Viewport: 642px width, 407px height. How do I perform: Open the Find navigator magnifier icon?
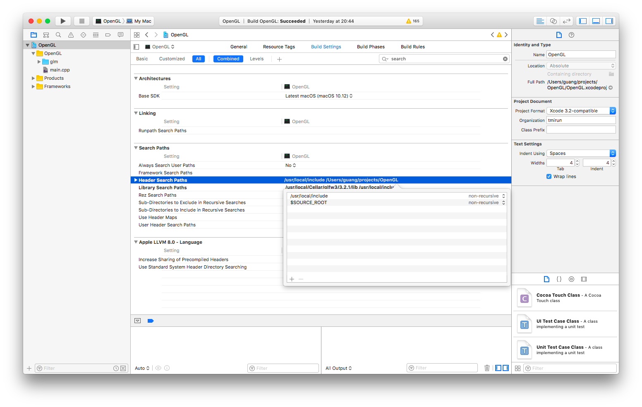pos(58,35)
